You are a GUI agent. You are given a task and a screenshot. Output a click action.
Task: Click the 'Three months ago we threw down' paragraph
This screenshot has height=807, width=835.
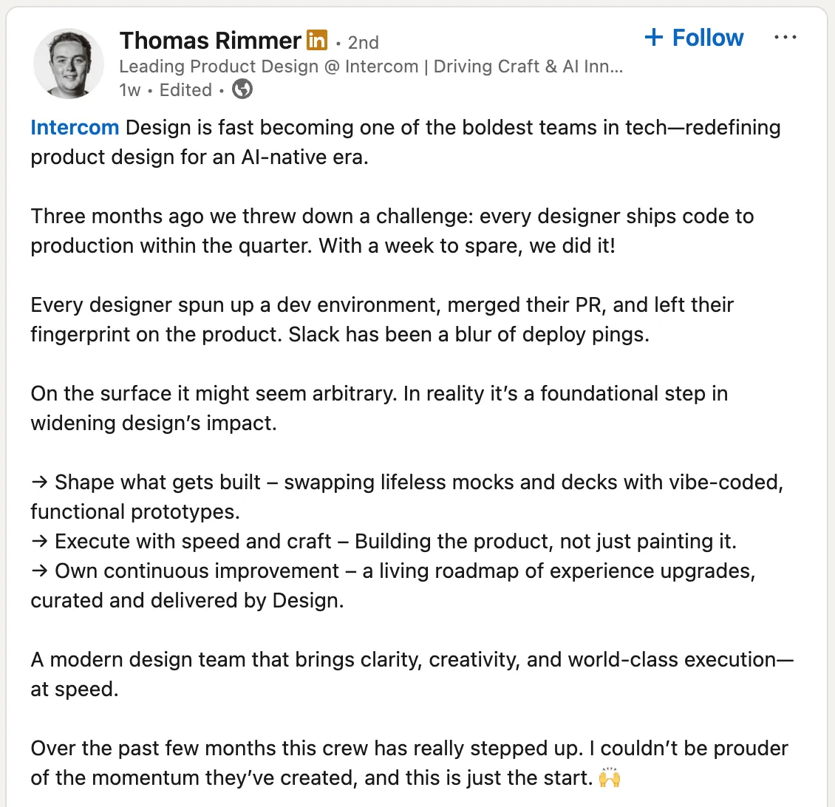(392, 231)
